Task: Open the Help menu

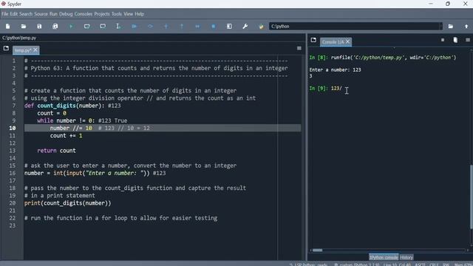Action: [140, 14]
